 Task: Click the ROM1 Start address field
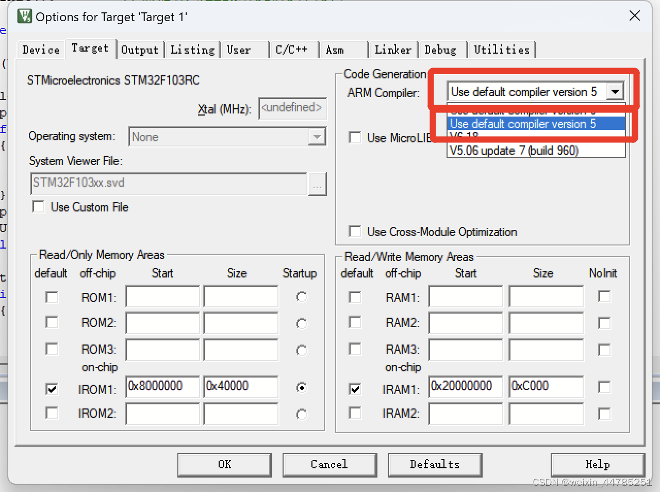[x=162, y=297]
